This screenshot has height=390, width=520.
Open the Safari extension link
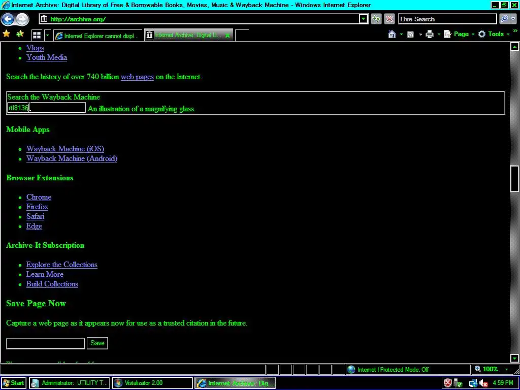click(x=35, y=216)
